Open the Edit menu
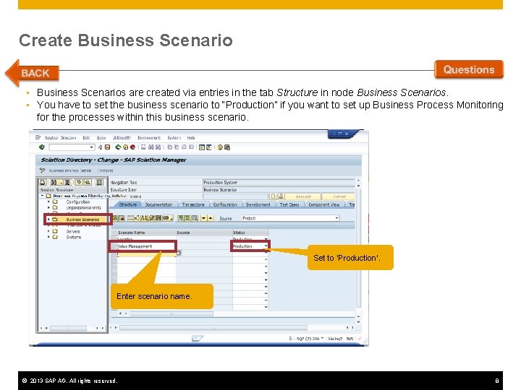 click(x=86, y=138)
